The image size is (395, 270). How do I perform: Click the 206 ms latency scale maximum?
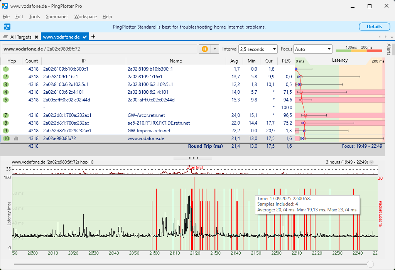pyautogui.click(x=378, y=61)
